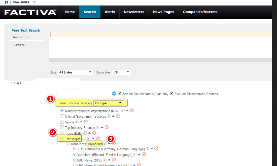The height and width of the screenshot is (166, 277).
Task: Exclude the Sports category
Action: tap(86, 122)
